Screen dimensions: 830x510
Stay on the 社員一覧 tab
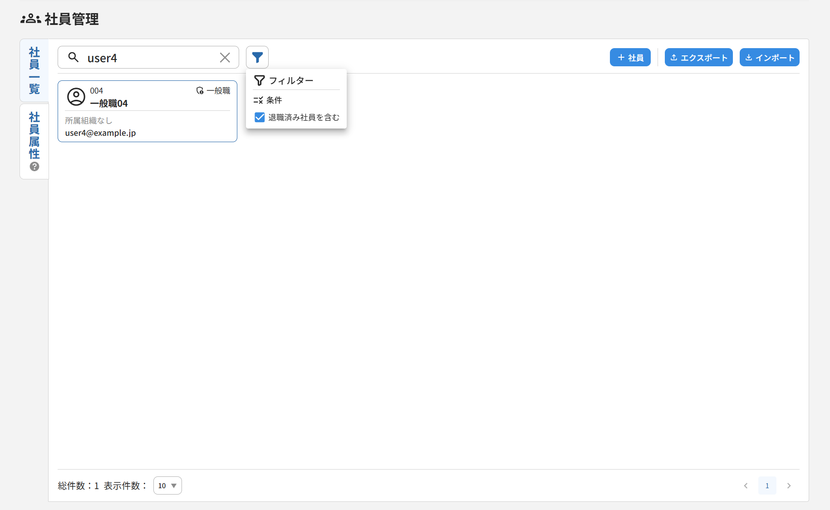34,70
